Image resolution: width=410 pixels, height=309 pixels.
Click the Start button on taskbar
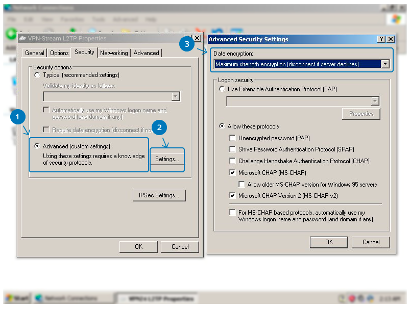(x=17, y=298)
